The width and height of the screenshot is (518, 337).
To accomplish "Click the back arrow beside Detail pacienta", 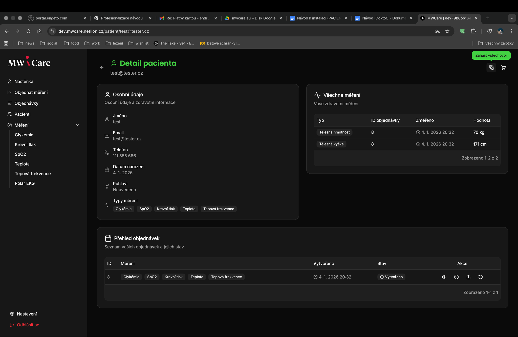I will pyautogui.click(x=102, y=68).
